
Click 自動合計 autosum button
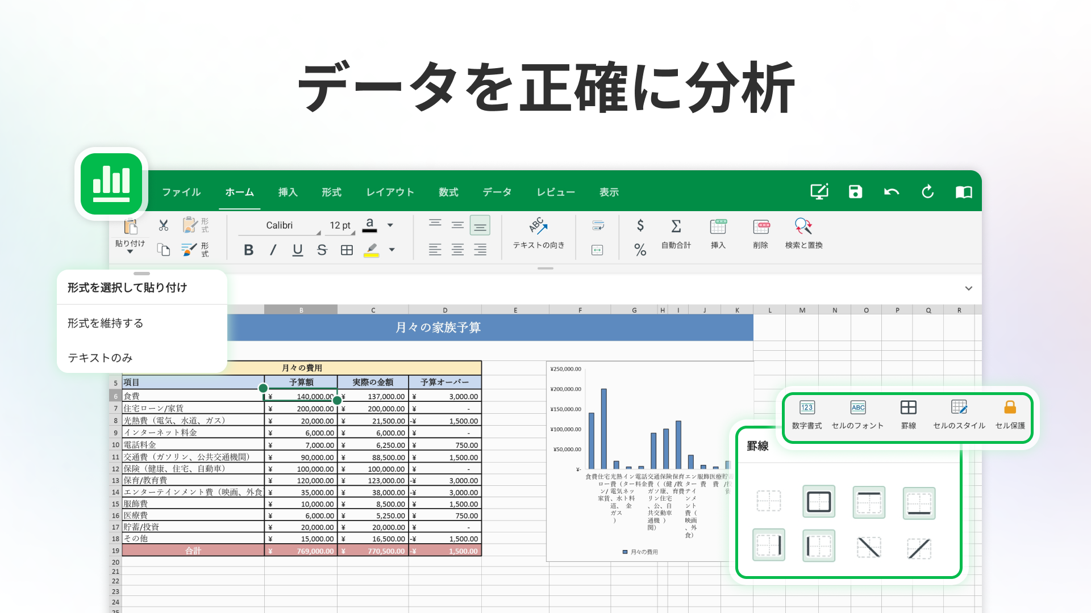coord(676,234)
